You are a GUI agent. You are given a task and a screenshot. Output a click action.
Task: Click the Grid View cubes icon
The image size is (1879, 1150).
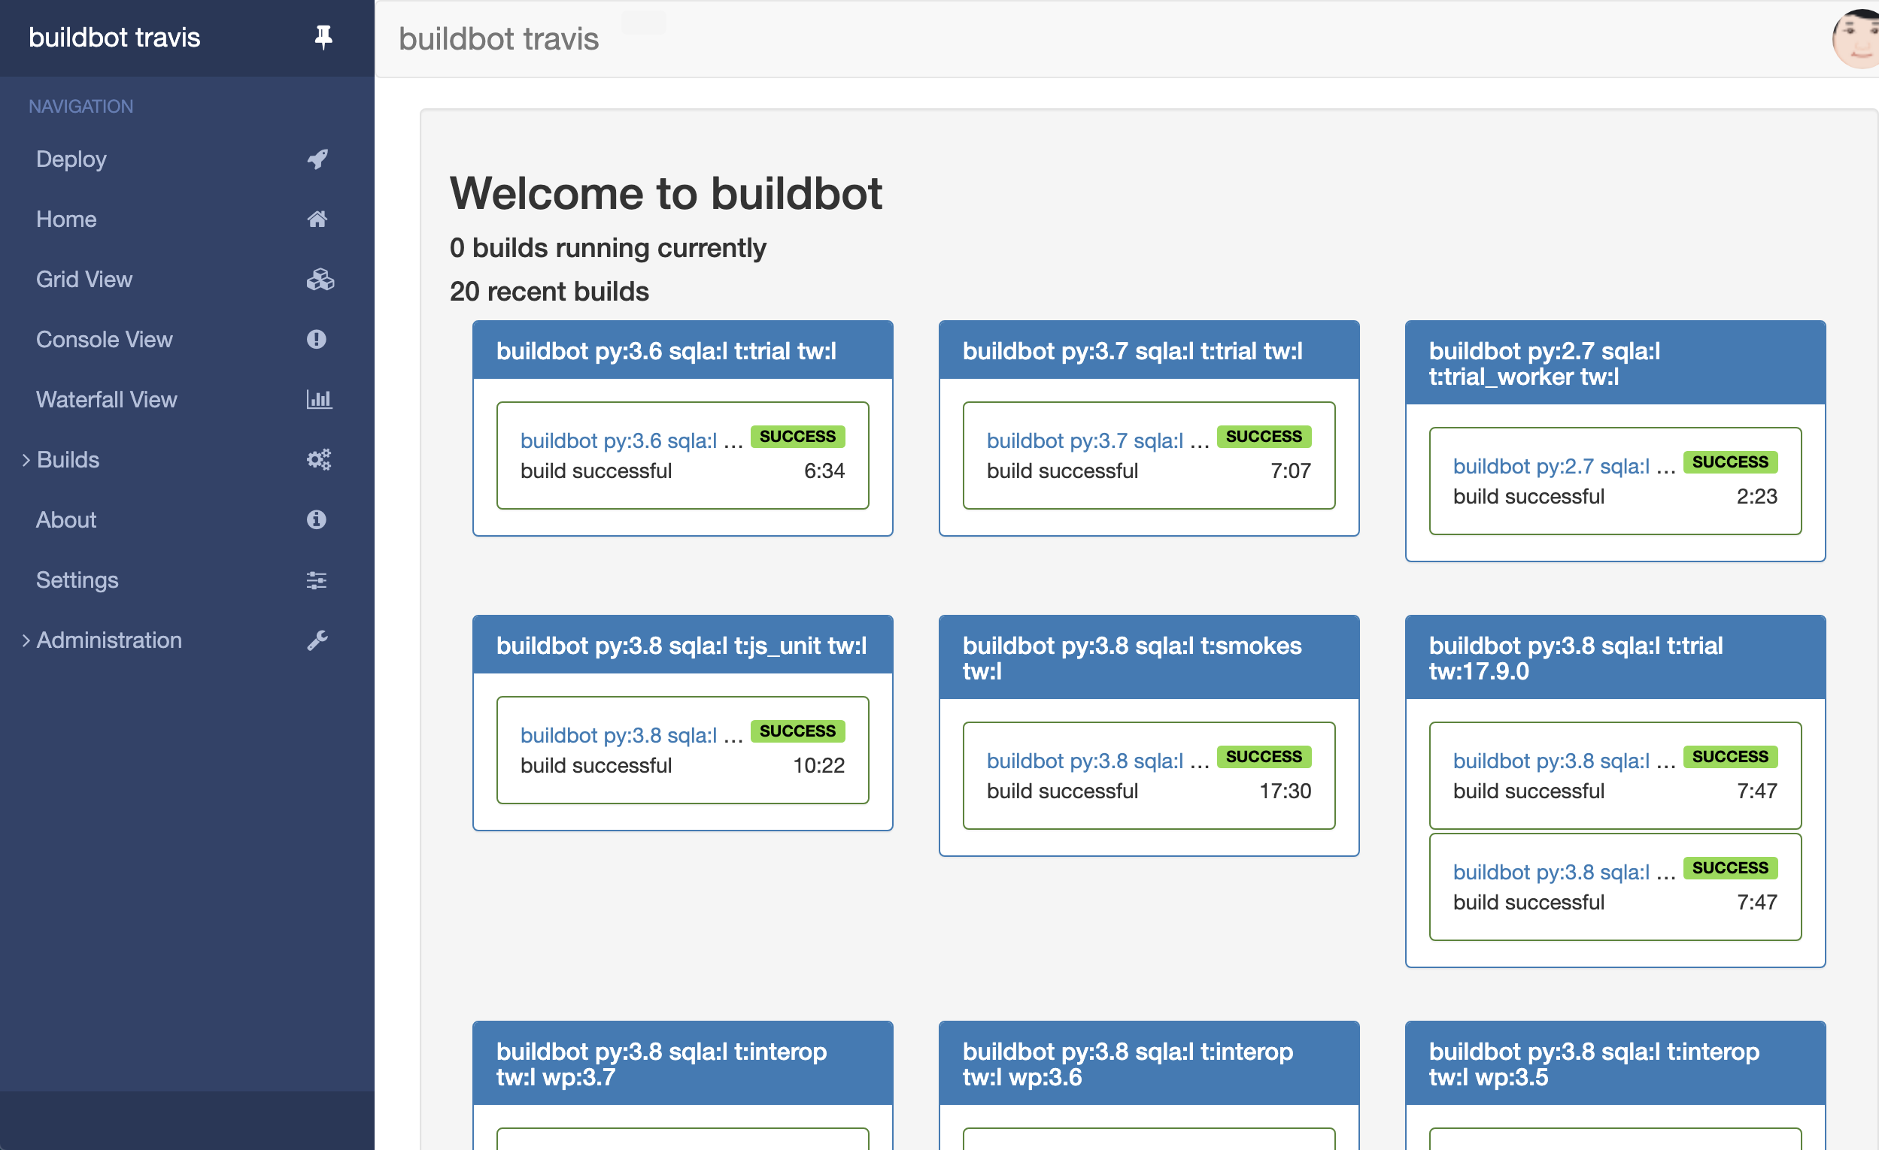click(x=320, y=279)
